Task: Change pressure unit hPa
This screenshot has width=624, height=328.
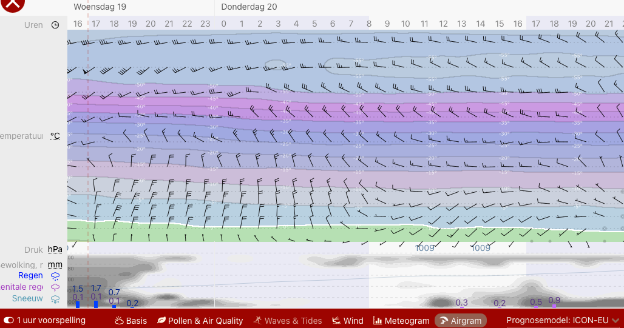Action: coord(55,250)
